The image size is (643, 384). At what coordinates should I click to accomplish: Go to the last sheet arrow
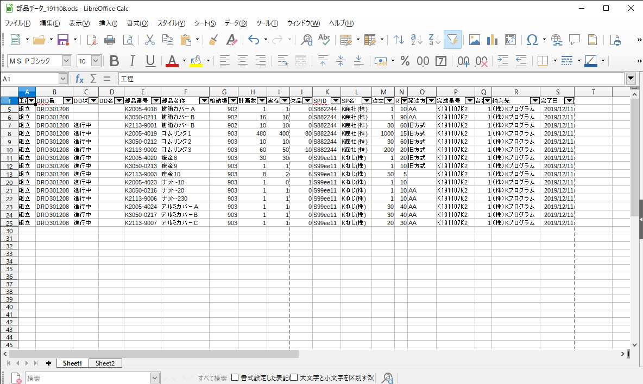click(36, 363)
